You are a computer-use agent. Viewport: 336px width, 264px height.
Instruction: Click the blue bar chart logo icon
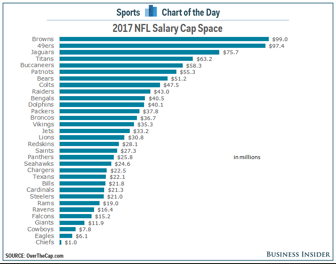pyautogui.click(x=150, y=11)
